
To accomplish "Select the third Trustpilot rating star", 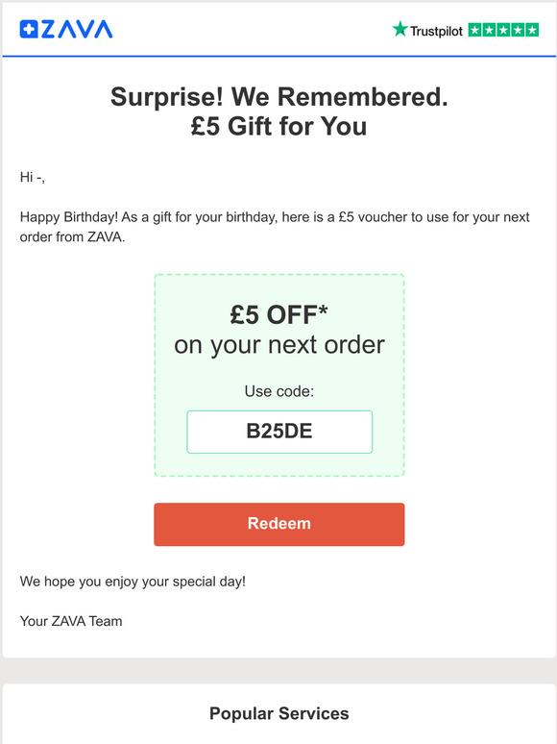I will 503,30.
